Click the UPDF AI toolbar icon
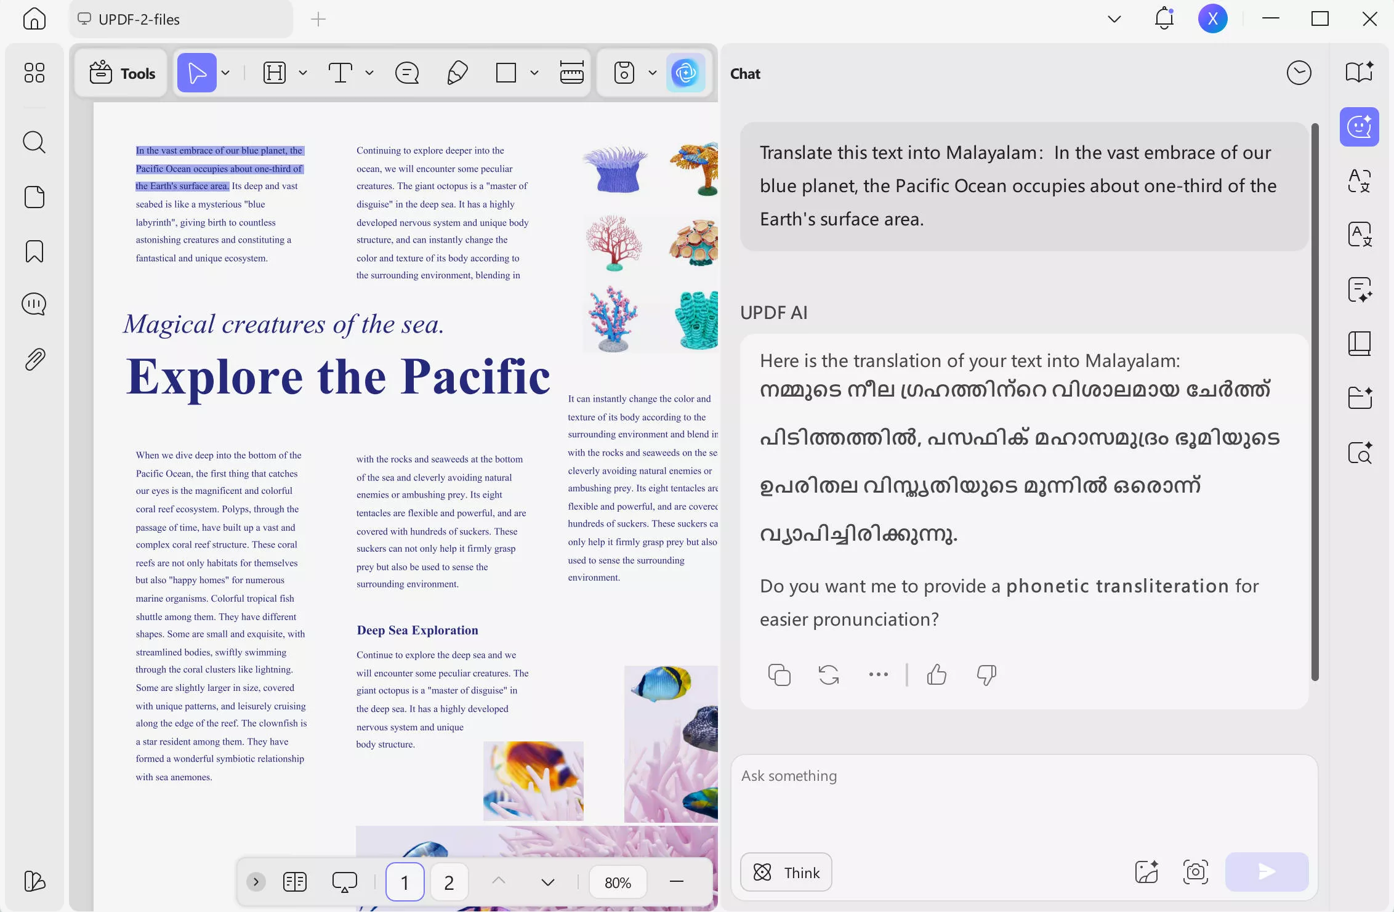Image resolution: width=1394 pixels, height=912 pixels. coord(686,73)
